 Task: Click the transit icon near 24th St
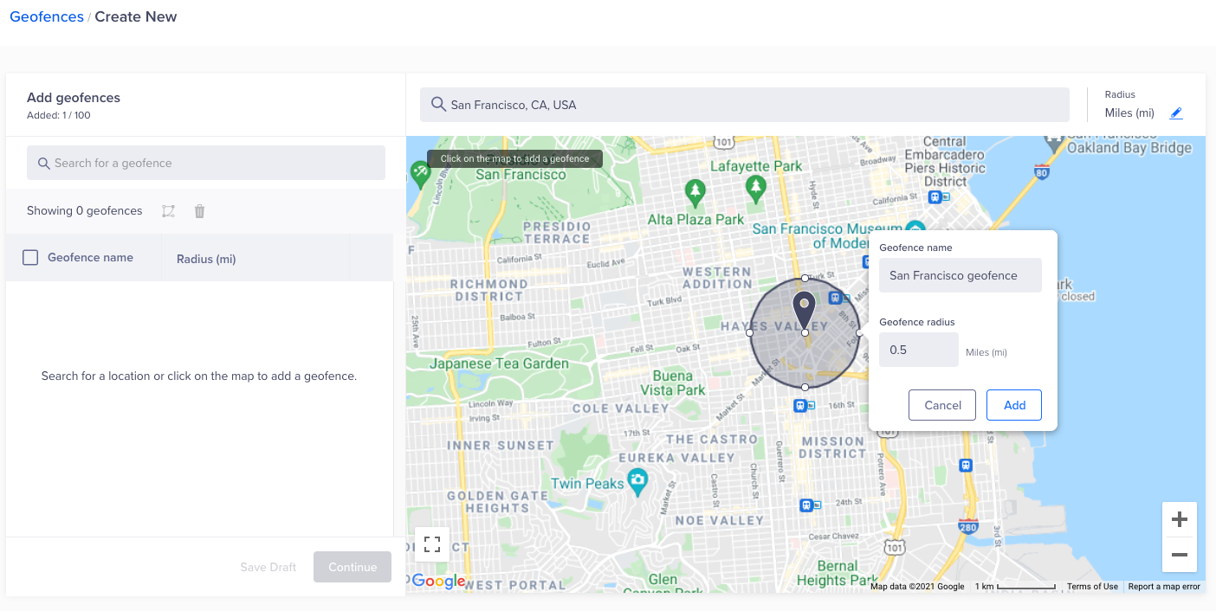[809, 505]
